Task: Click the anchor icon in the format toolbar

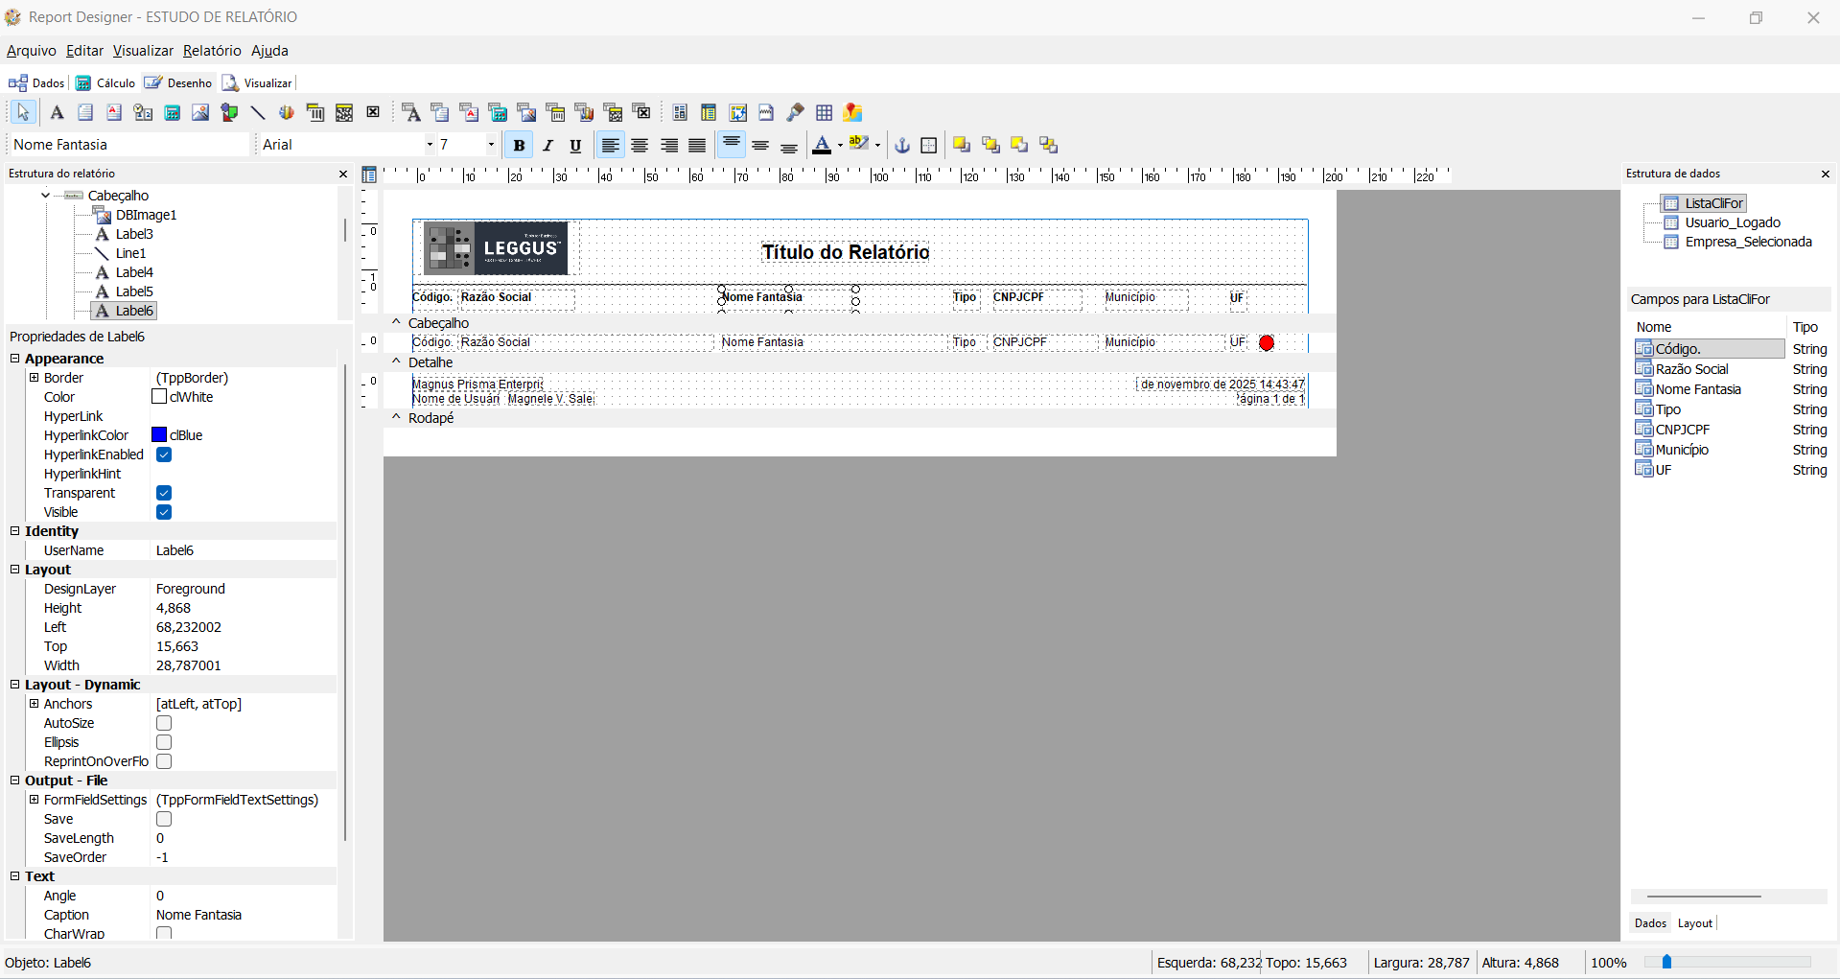Action: tap(902, 146)
